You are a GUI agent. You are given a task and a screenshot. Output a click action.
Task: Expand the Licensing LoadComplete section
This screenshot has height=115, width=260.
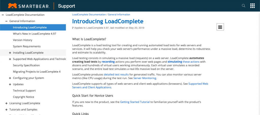[6, 103]
